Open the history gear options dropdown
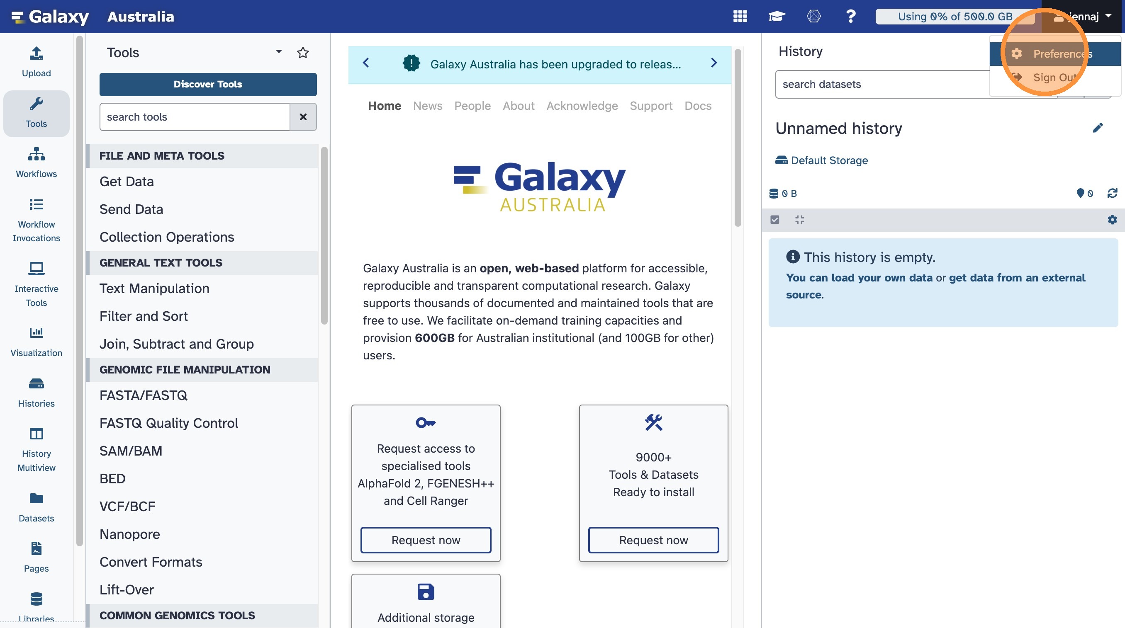 1112,220
